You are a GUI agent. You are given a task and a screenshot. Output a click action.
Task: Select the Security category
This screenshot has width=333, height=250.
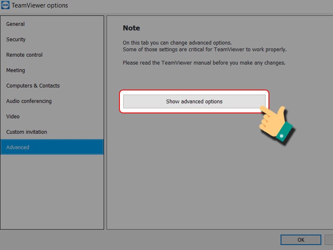pos(52,40)
